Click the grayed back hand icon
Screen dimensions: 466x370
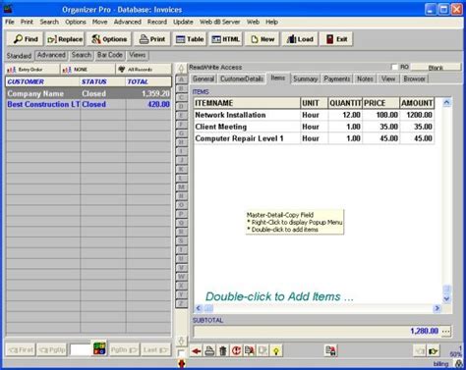coord(420,351)
